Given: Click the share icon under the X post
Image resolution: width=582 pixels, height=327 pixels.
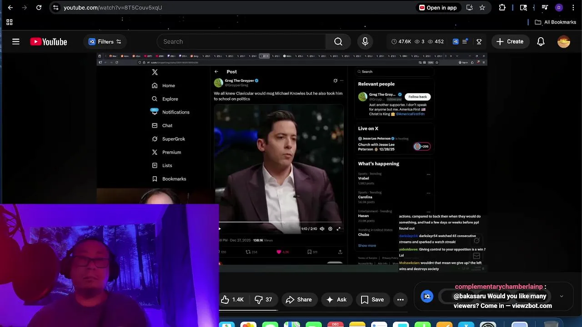Looking at the screenshot, I should [340, 252].
